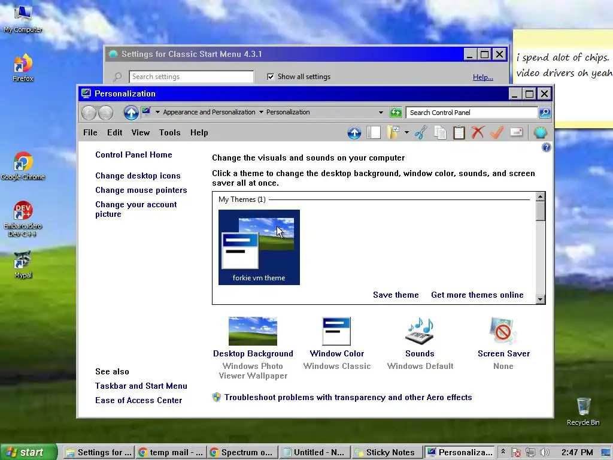
Task: Uncheck Show all settings checkbox
Action: [271, 77]
